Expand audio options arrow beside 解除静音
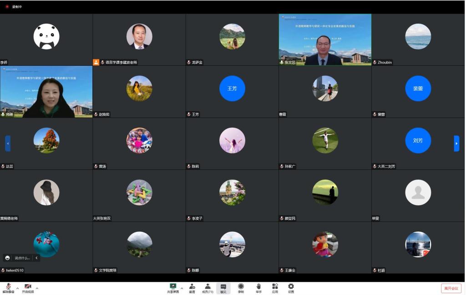Image resolution: width=466 pixels, height=295 pixels. [18, 288]
